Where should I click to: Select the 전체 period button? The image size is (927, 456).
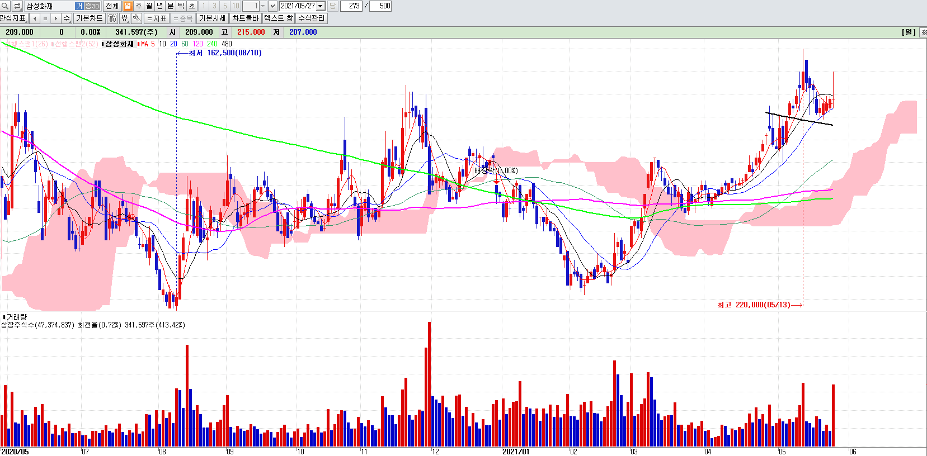[112, 6]
